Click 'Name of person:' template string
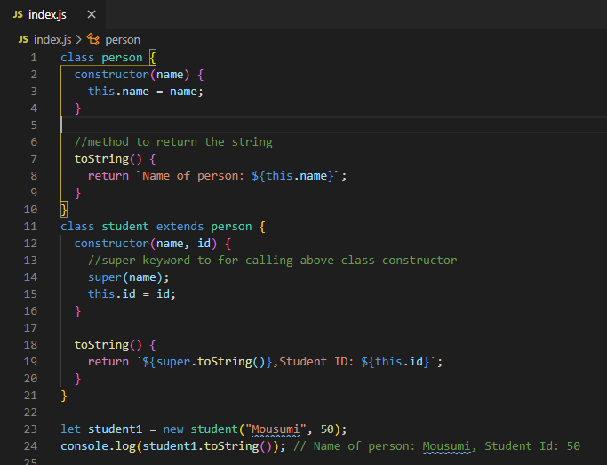 [x=193, y=176]
